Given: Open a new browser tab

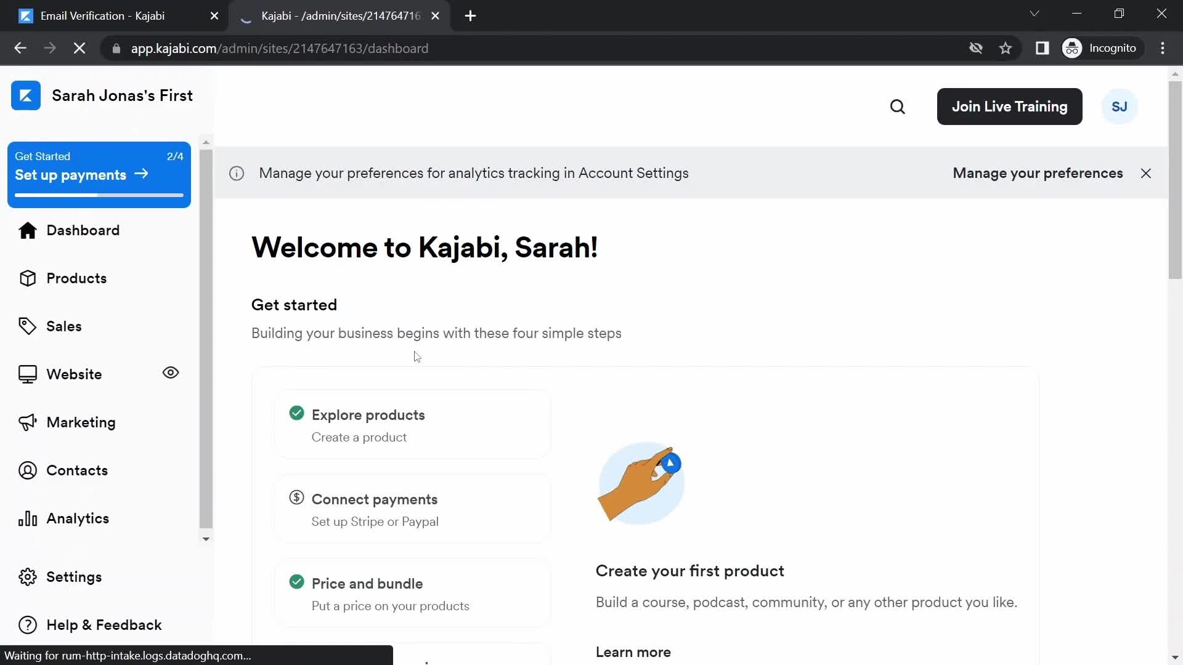Looking at the screenshot, I should click(x=470, y=16).
